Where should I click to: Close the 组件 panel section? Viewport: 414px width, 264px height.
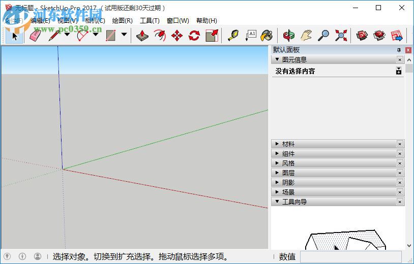(x=400, y=154)
